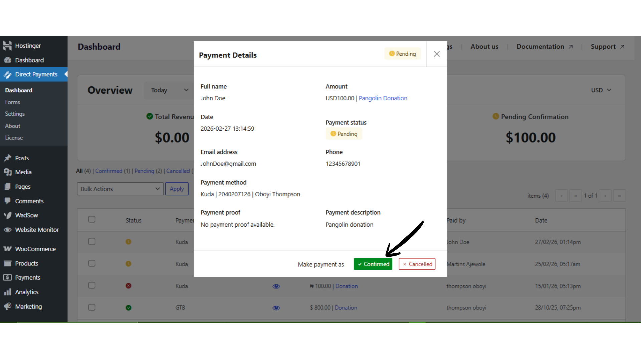Switch to the Pending payments filter
This screenshot has height=360, width=641.
[x=144, y=171]
